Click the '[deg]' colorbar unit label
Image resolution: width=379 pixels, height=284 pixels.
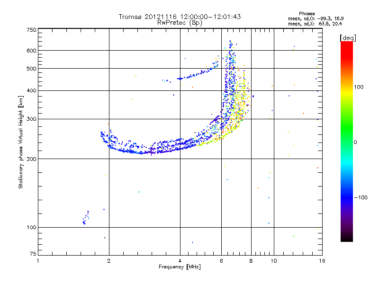(x=348, y=38)
